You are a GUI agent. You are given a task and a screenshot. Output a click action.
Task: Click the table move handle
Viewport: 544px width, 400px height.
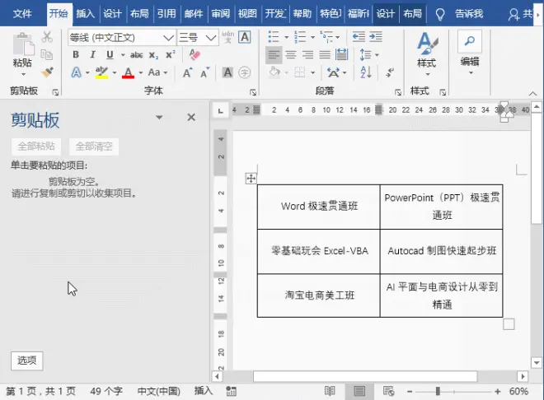tap(251, 179)
